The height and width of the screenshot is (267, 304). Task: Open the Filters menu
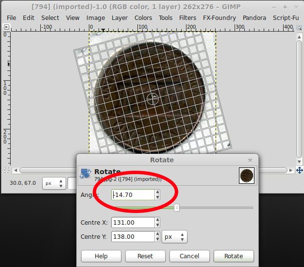point(187,18)
